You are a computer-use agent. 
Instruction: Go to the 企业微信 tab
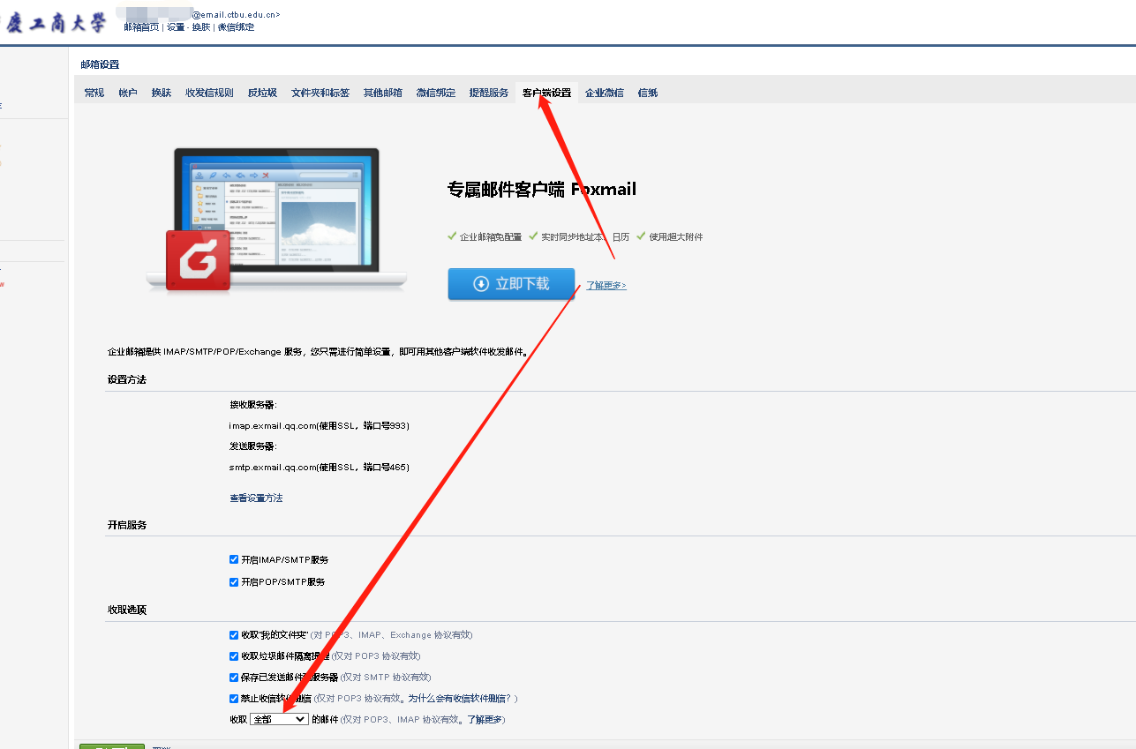pyautogui.click(x=605, y=93)
